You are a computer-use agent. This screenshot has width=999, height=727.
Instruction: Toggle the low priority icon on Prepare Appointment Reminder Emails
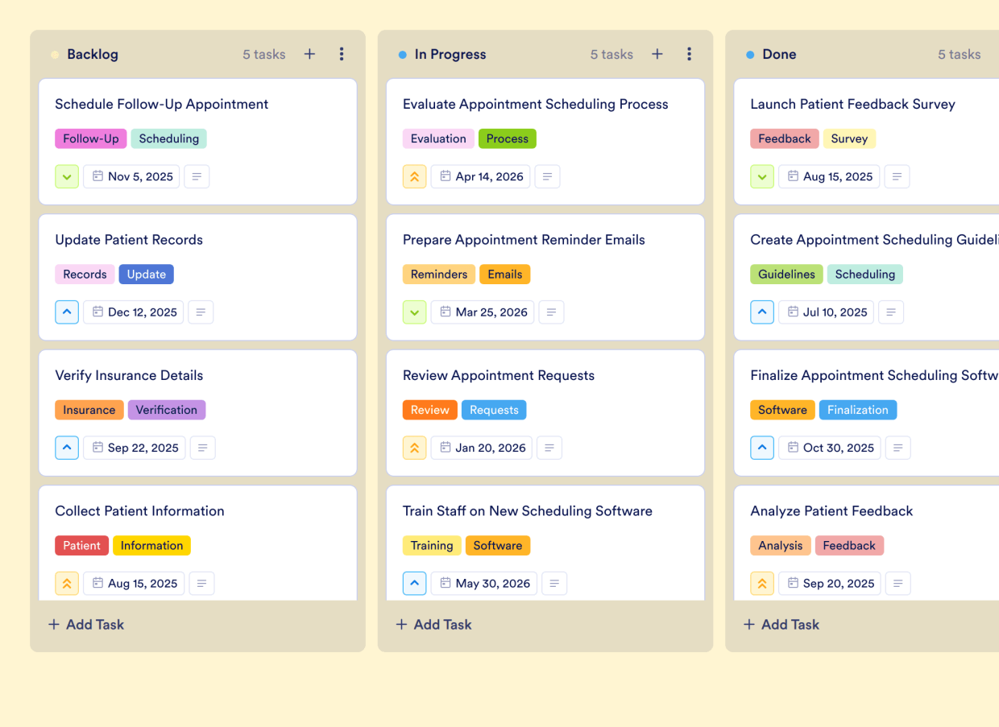[x=414, y=312]
